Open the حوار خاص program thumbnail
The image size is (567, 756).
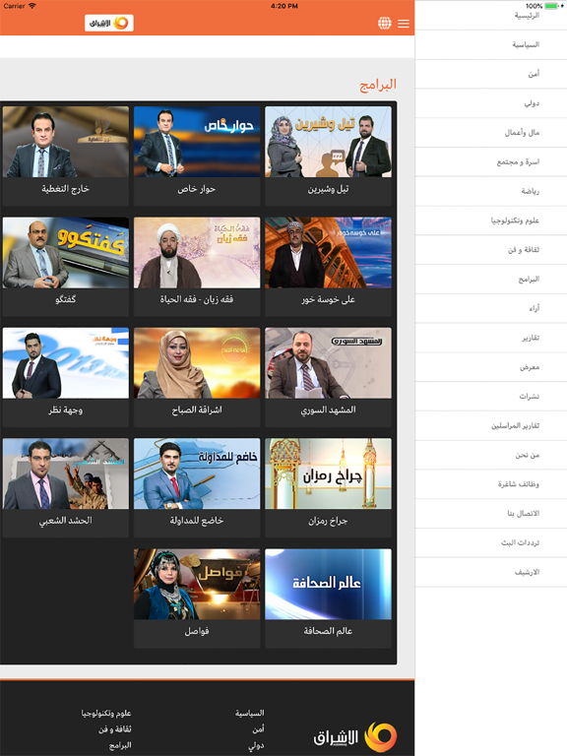tap(197, 142)
